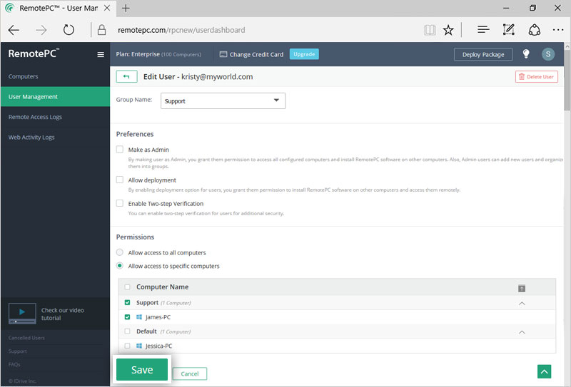Open Support link in sidebar footer
The image size is (571, 387).
[x=17, y=351]
